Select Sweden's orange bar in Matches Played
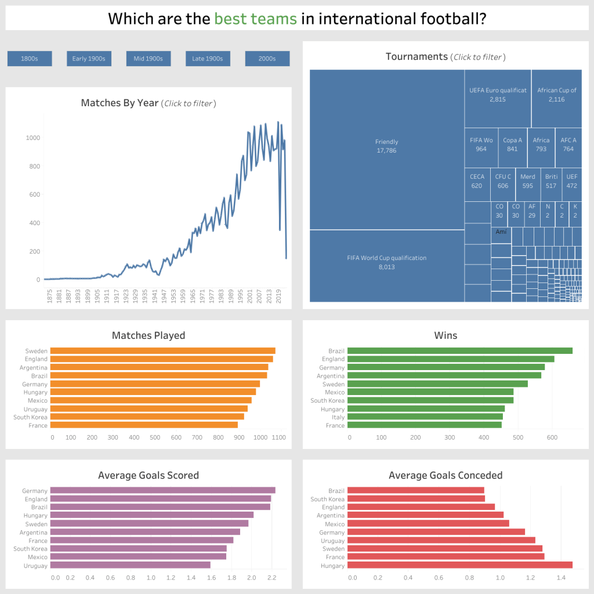The width and height of the screenshot is (594, 594). click(162, 351)
